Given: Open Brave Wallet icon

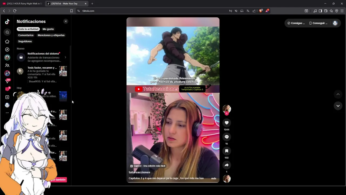Looking at the screenshot, I should point(326,11).
